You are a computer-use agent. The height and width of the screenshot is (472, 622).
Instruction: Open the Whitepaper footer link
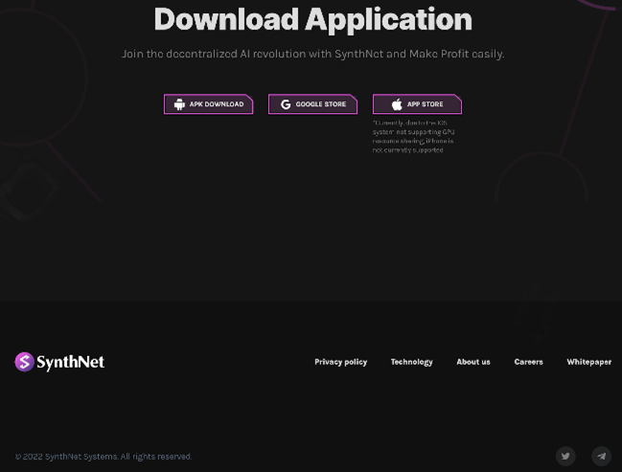tap(588, 362)
